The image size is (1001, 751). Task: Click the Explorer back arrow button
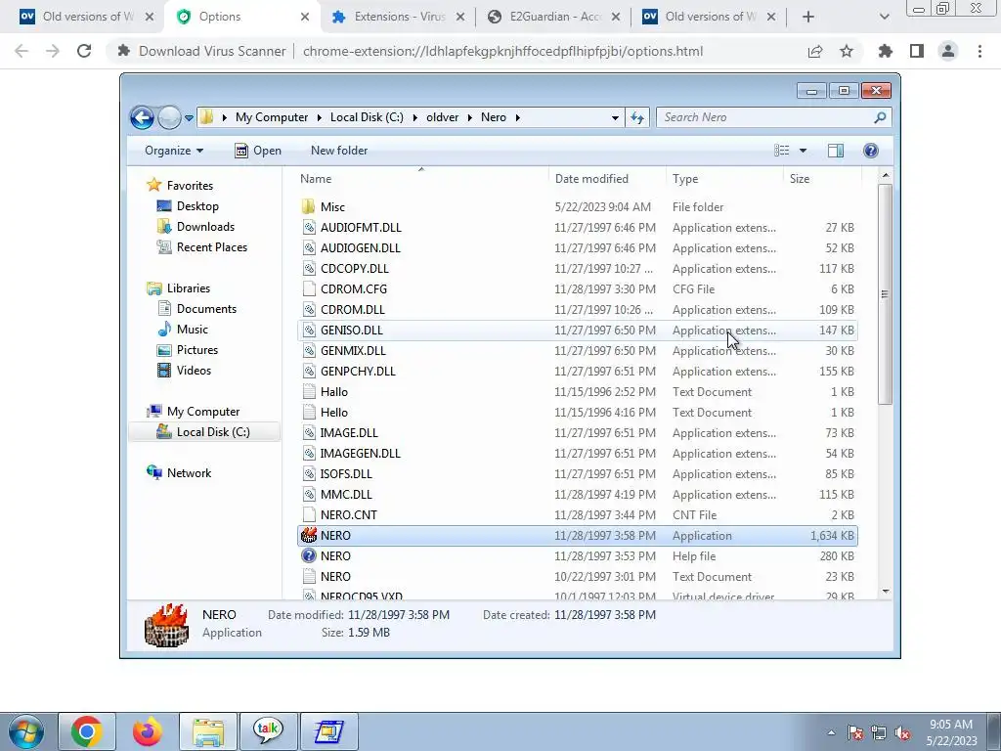pyautogui.click(x=142, y=117)
